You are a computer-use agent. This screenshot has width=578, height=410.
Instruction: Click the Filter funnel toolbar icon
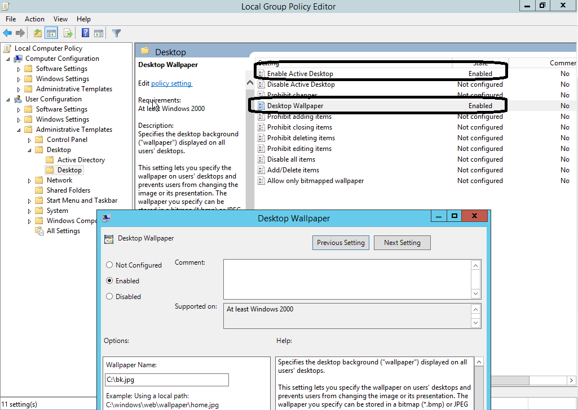116,33
